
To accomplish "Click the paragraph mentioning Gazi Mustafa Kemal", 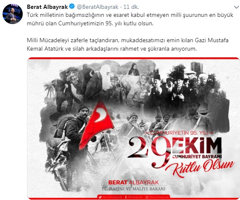I will click(x=128, y=44).
